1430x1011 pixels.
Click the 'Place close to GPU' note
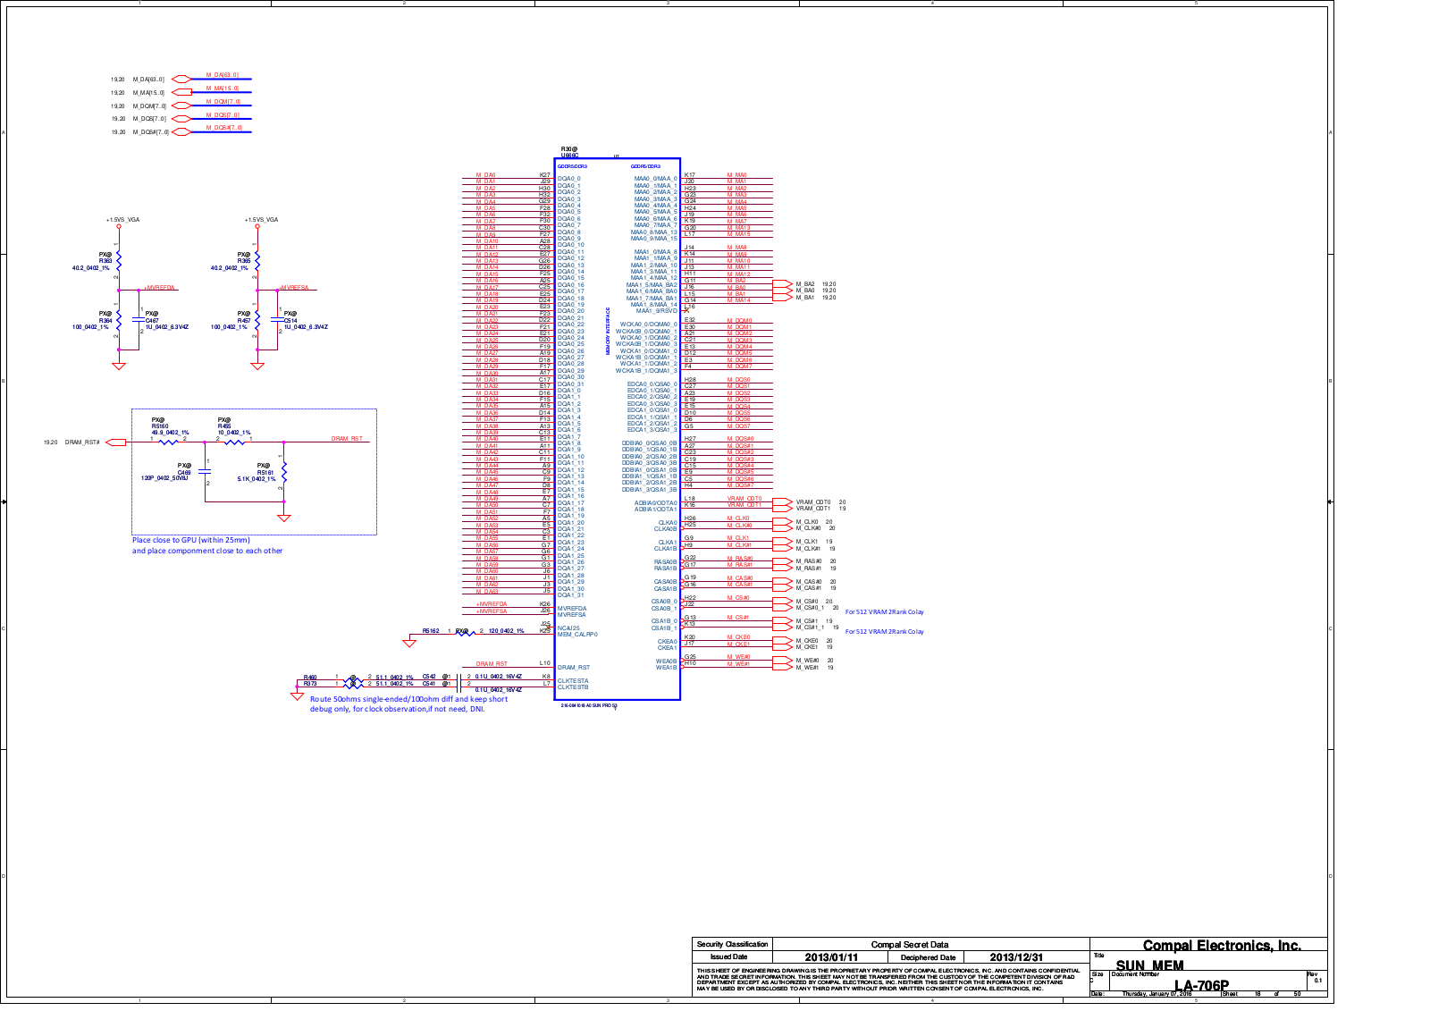tap(191, 540)
